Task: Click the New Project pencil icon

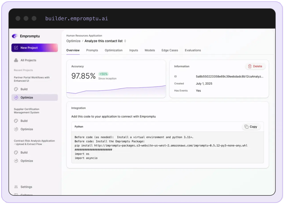Action: pos(16,48)
